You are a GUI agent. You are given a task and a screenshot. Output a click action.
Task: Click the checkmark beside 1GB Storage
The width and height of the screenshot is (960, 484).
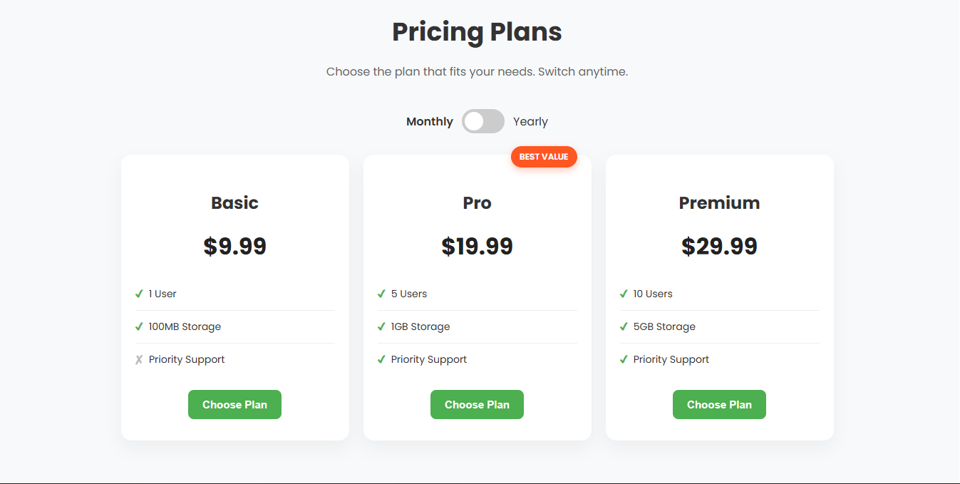point(381,326)
